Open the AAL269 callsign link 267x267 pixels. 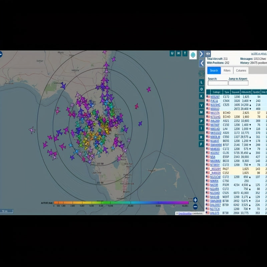[x=215, y=121]
